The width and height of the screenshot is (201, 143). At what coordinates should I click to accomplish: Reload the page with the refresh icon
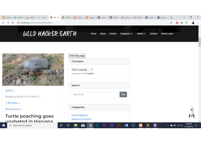point(12,23)
